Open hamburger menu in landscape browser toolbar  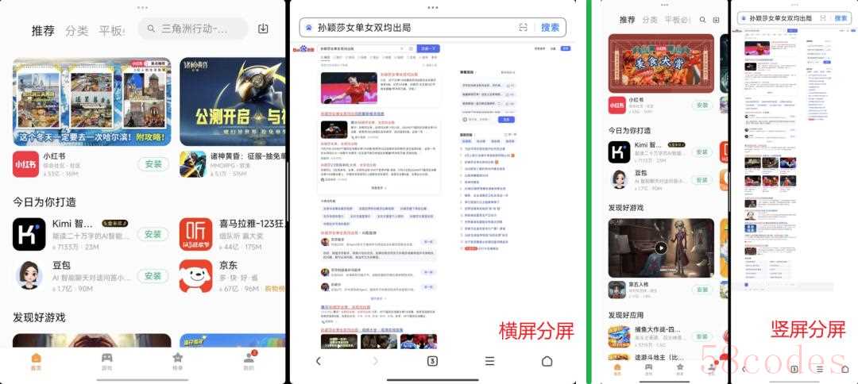click(489, 361)
